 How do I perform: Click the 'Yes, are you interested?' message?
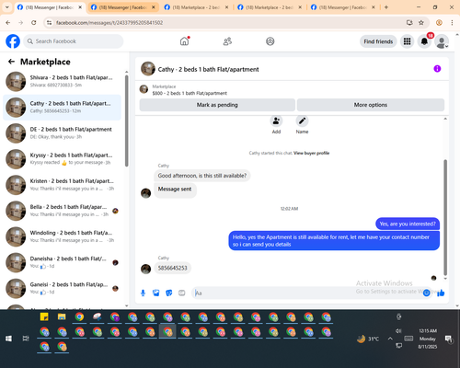[408, 224]
